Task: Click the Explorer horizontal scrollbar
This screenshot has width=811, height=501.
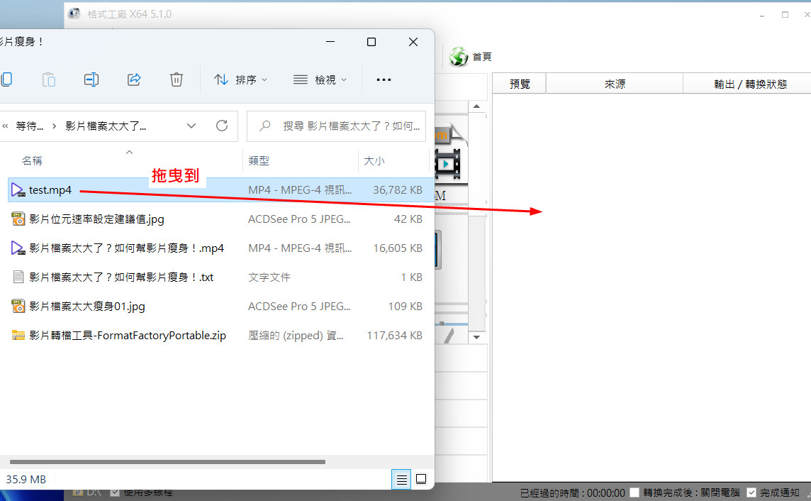Action: click(163, 461)
